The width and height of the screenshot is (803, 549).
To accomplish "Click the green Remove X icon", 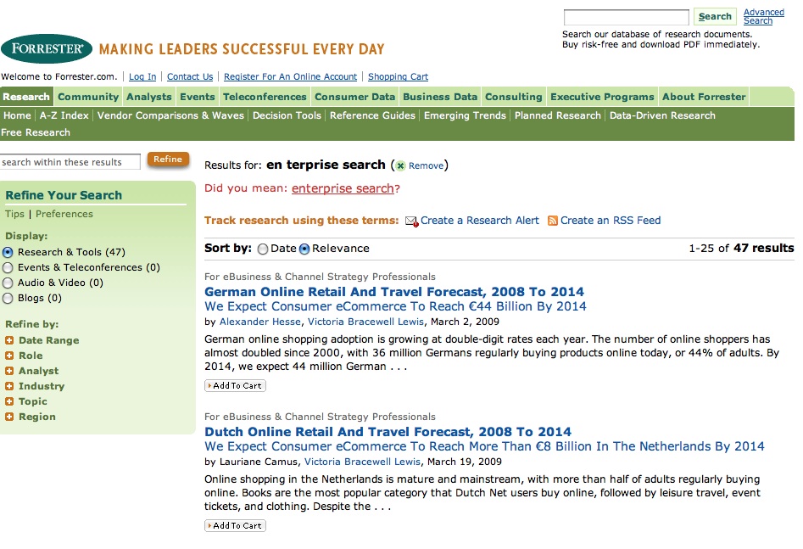I will (x=400, y=165).
